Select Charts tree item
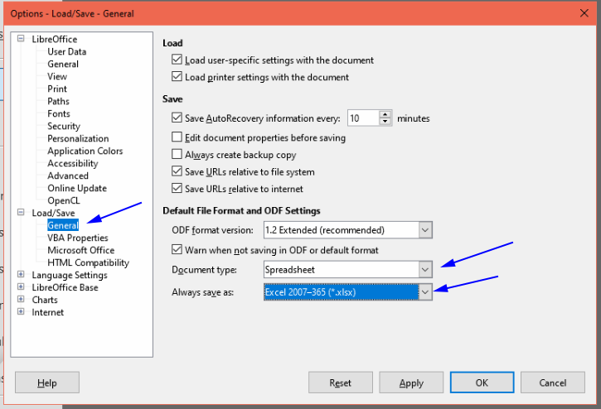This screenshot has width=601, height=409. click(x=45, y=300)
